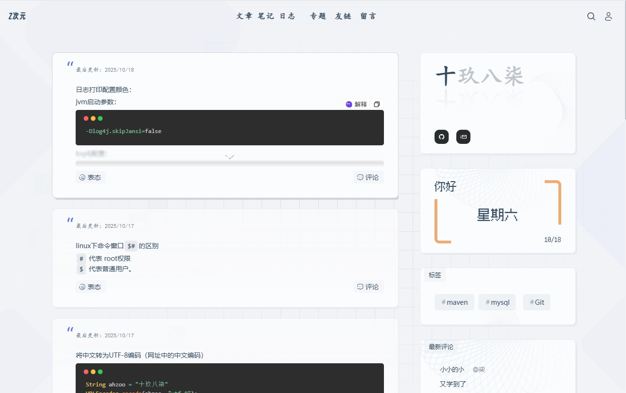Open the 笔记 notes menu item
Screen dimensions: 626x393
[x=266, y=16]
